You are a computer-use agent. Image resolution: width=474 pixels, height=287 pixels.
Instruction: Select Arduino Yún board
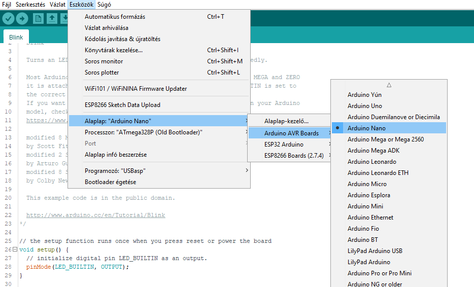click(389, 94)
